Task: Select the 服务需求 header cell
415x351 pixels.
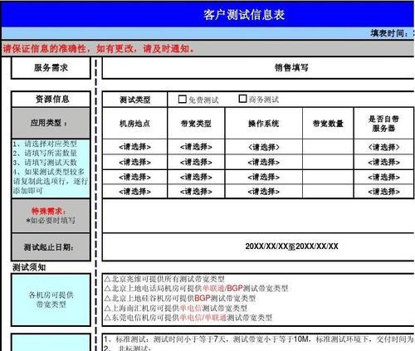Action: coord(51,67)
